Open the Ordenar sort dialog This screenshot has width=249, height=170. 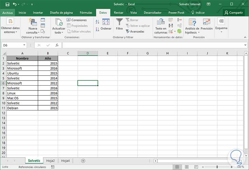(x=106, y=24)
